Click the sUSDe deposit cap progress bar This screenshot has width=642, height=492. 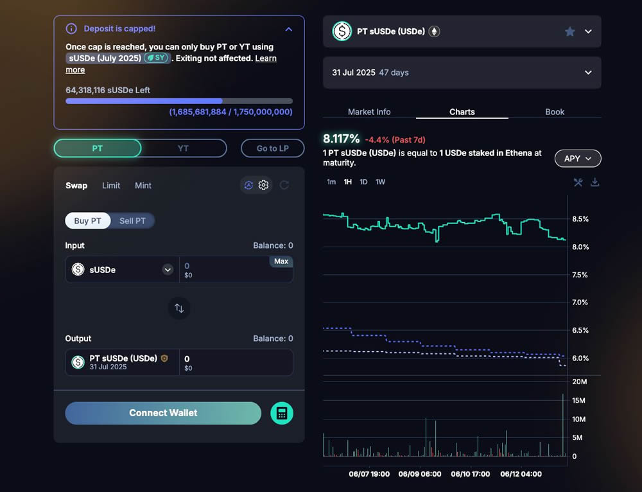point(179,101)
